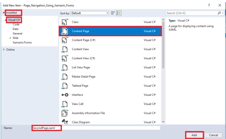
Task: Expand the Online tree node arrow
Action: [x=4, y=49]
